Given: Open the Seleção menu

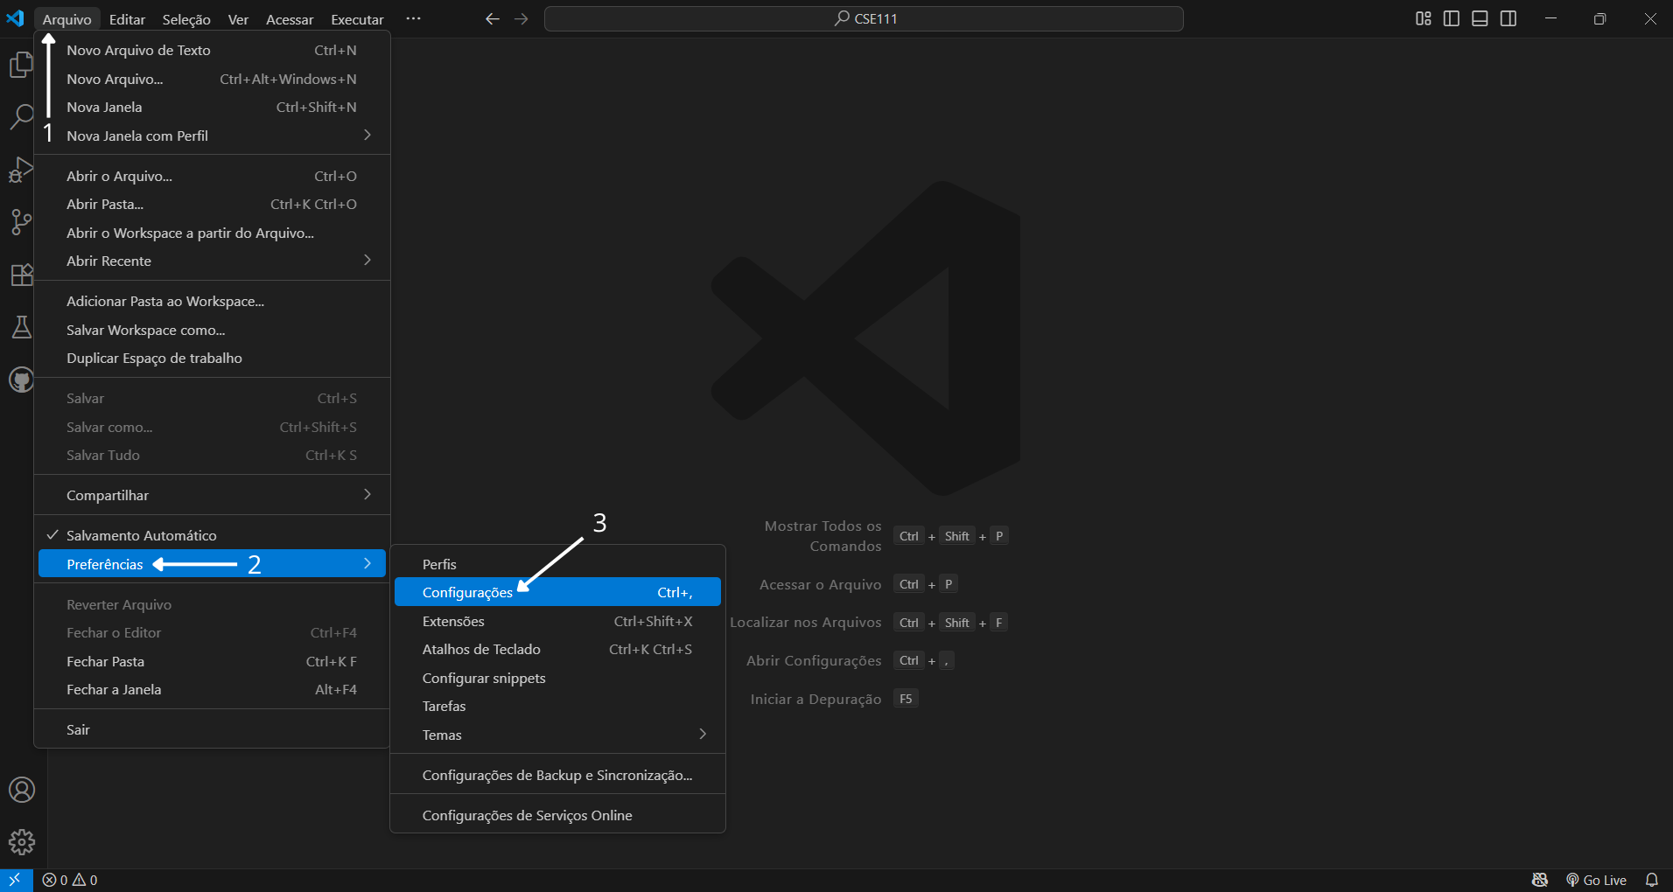Looking at the screenshot, I should (x=186, y=19).
